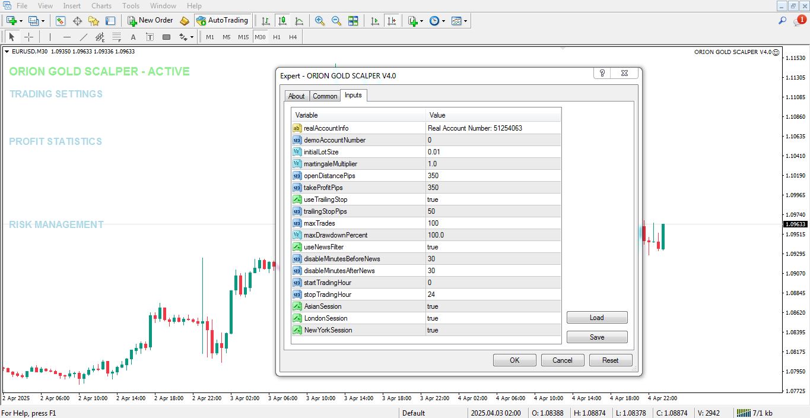Open the Insert menu
Image resolution: width=810 pixels, height=418 pixels.
pyautogui.click(x=72, y=6)
